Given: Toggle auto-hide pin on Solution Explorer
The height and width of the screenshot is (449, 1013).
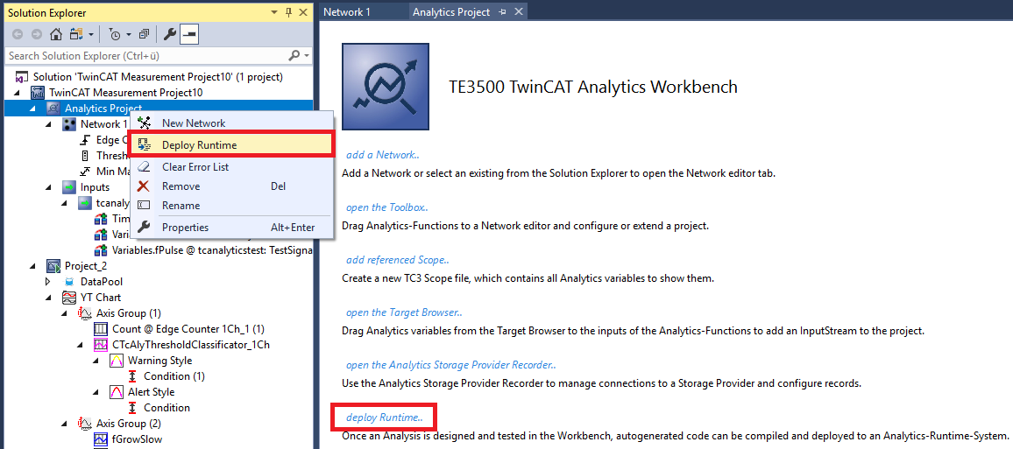Looking at the screenshot, I should [x=289, y=12].
